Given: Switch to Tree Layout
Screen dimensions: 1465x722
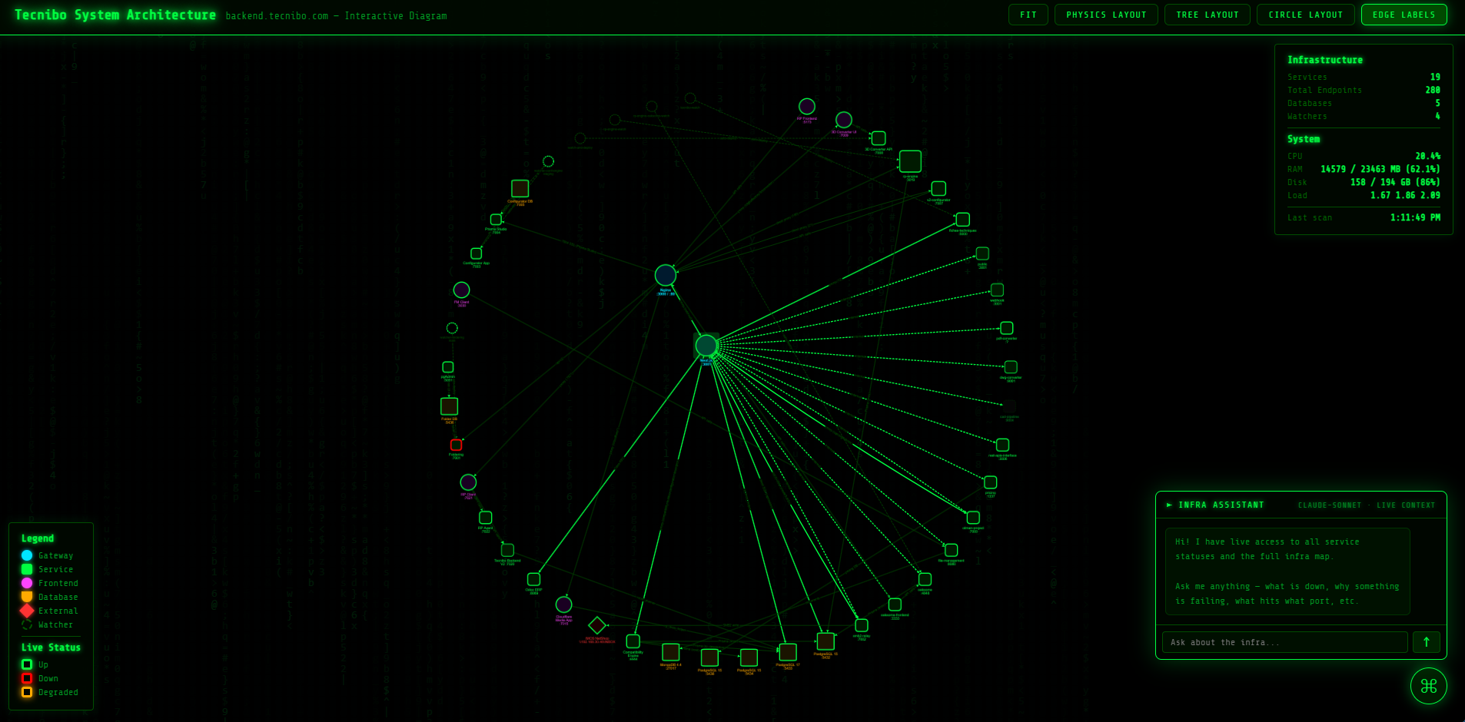Looking at the screenshot, I should click(x=1207, y=15).
